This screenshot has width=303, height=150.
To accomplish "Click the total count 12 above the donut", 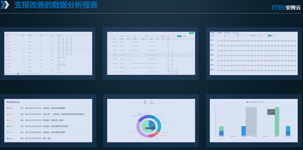I will (x=145, y=102).
